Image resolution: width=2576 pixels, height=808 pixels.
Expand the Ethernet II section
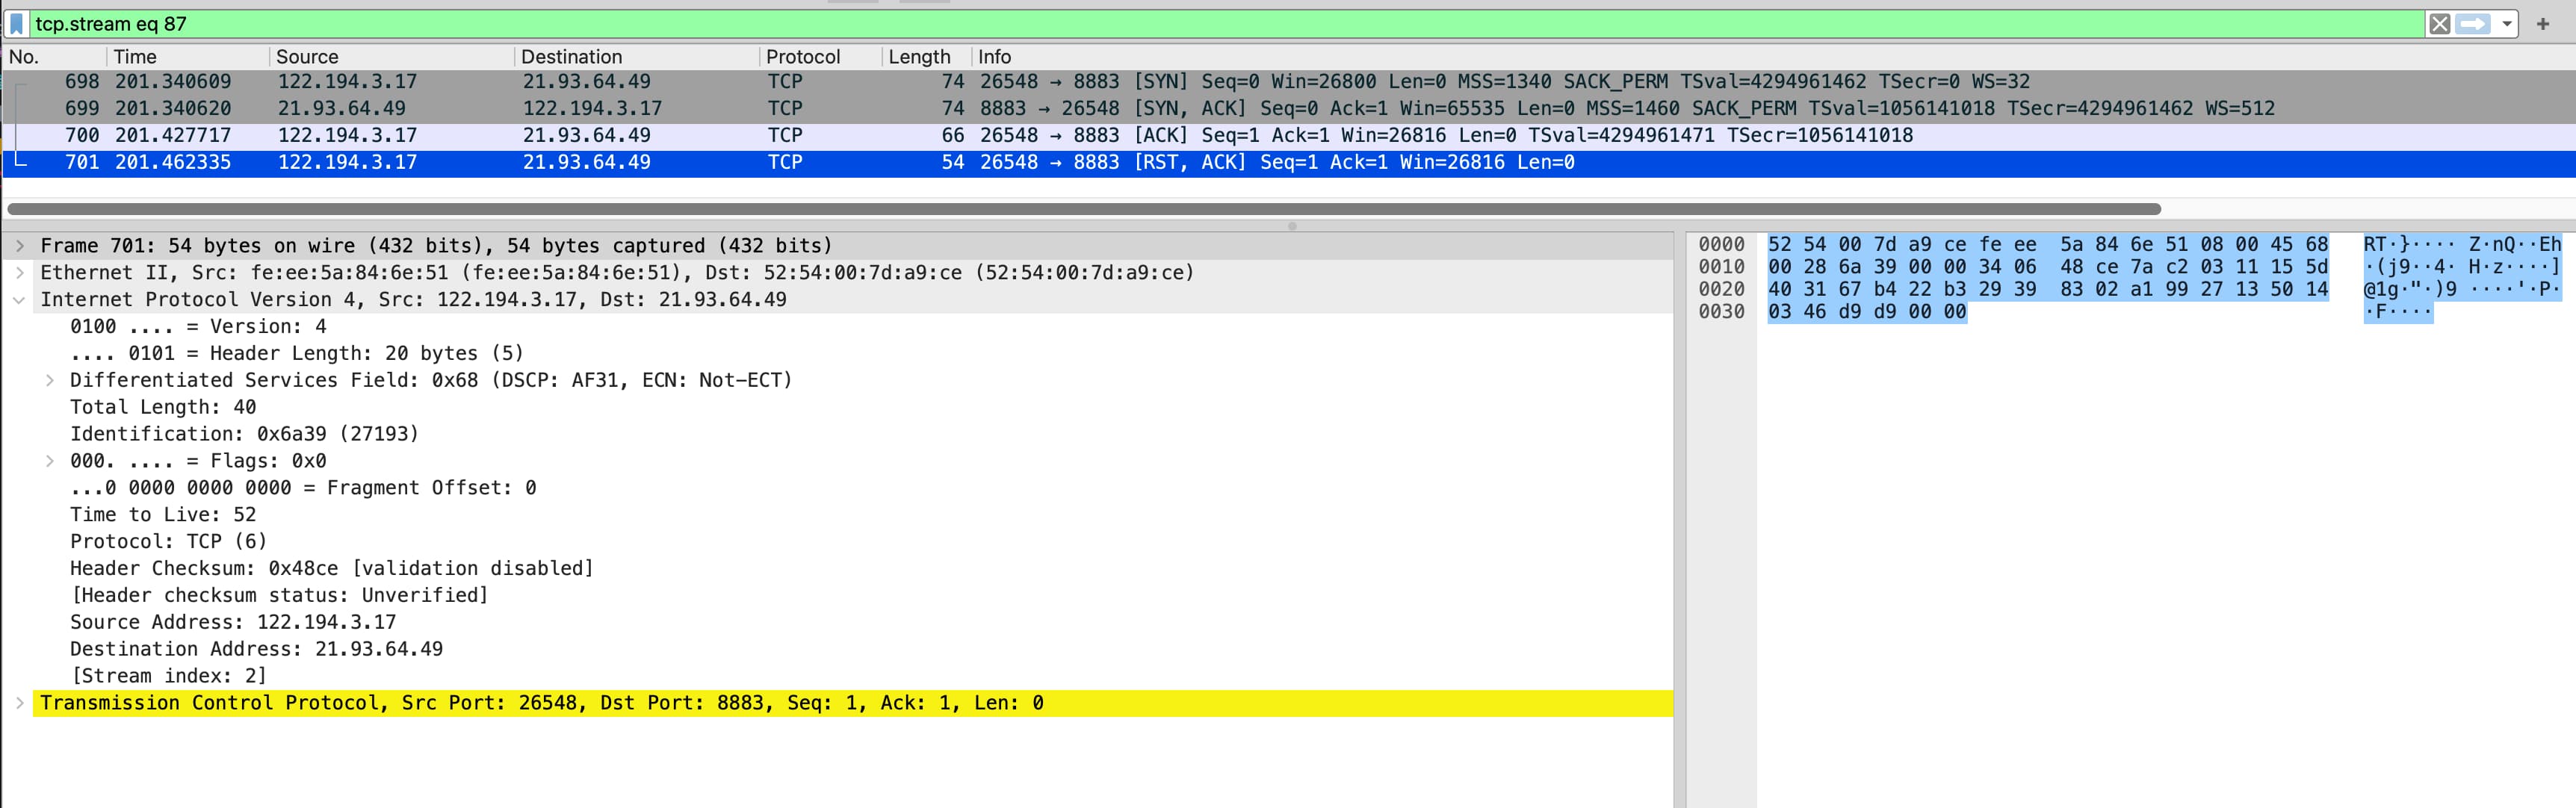point(19,273)
